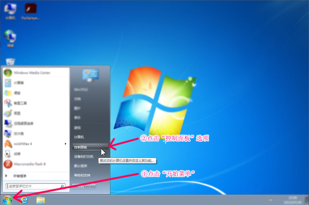Click the search magnifier icon in Start menu
309x205 pixels.
(62, 186)
